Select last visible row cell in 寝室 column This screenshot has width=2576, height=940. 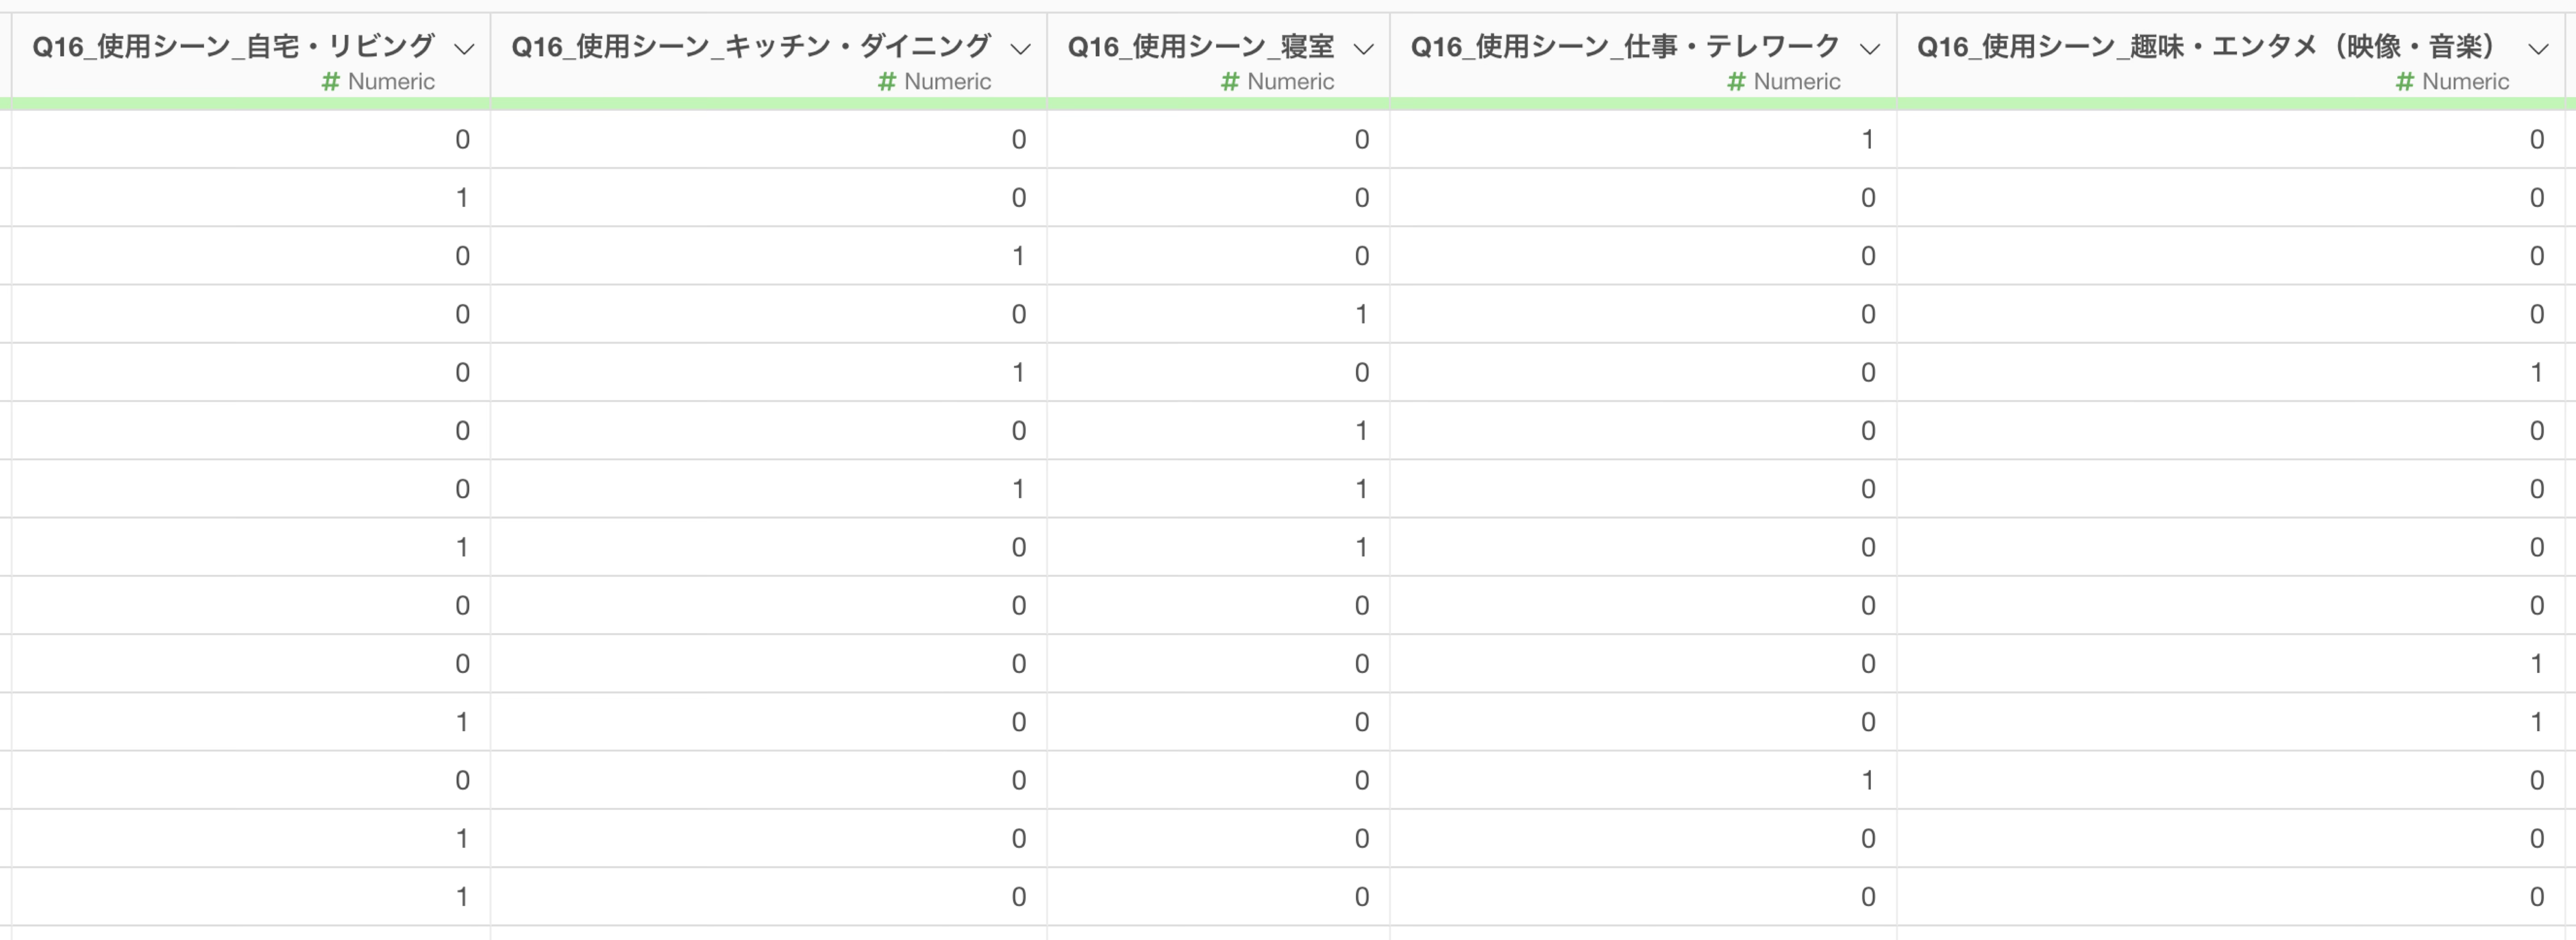(1218, 897)
